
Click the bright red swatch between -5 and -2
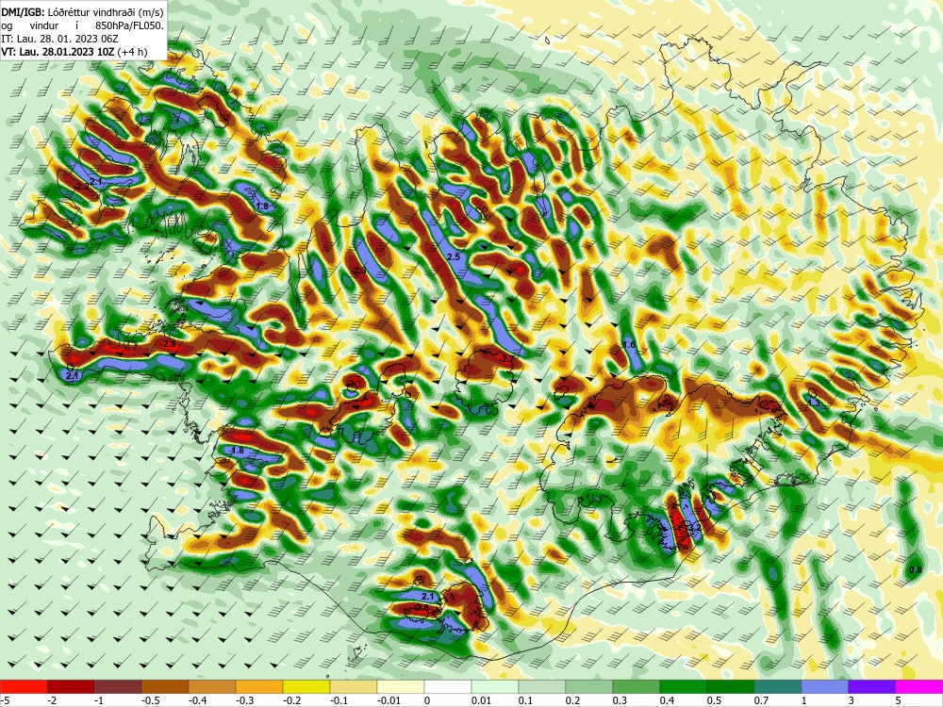24,686
